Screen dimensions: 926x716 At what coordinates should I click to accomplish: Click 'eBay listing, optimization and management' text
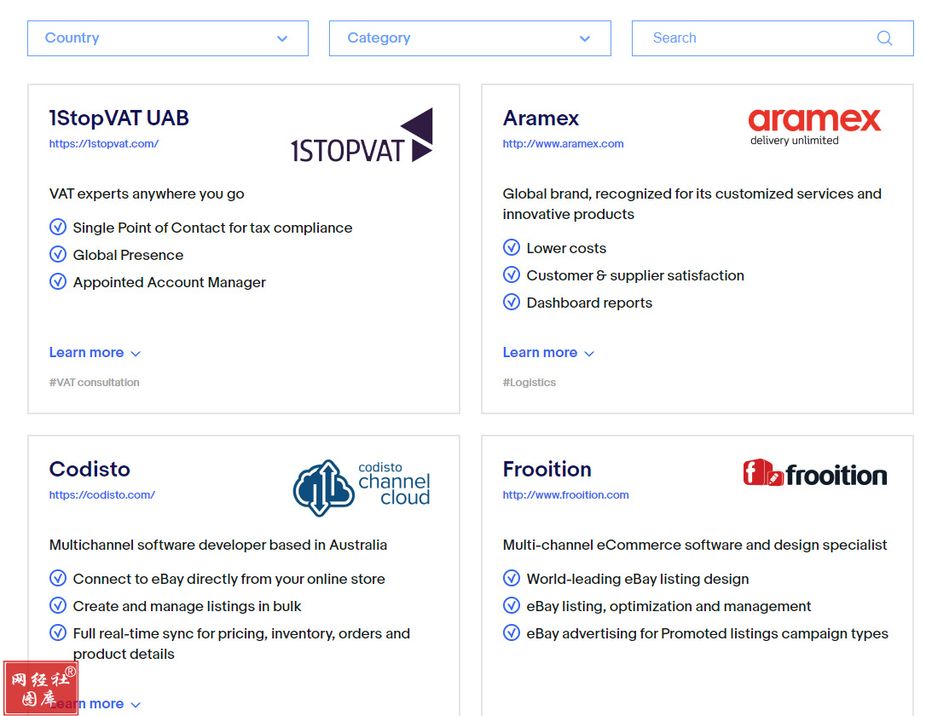click(669, 607)
